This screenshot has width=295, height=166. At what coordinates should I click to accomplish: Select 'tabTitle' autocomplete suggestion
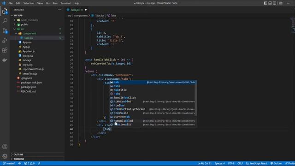[x=153, y=90]
